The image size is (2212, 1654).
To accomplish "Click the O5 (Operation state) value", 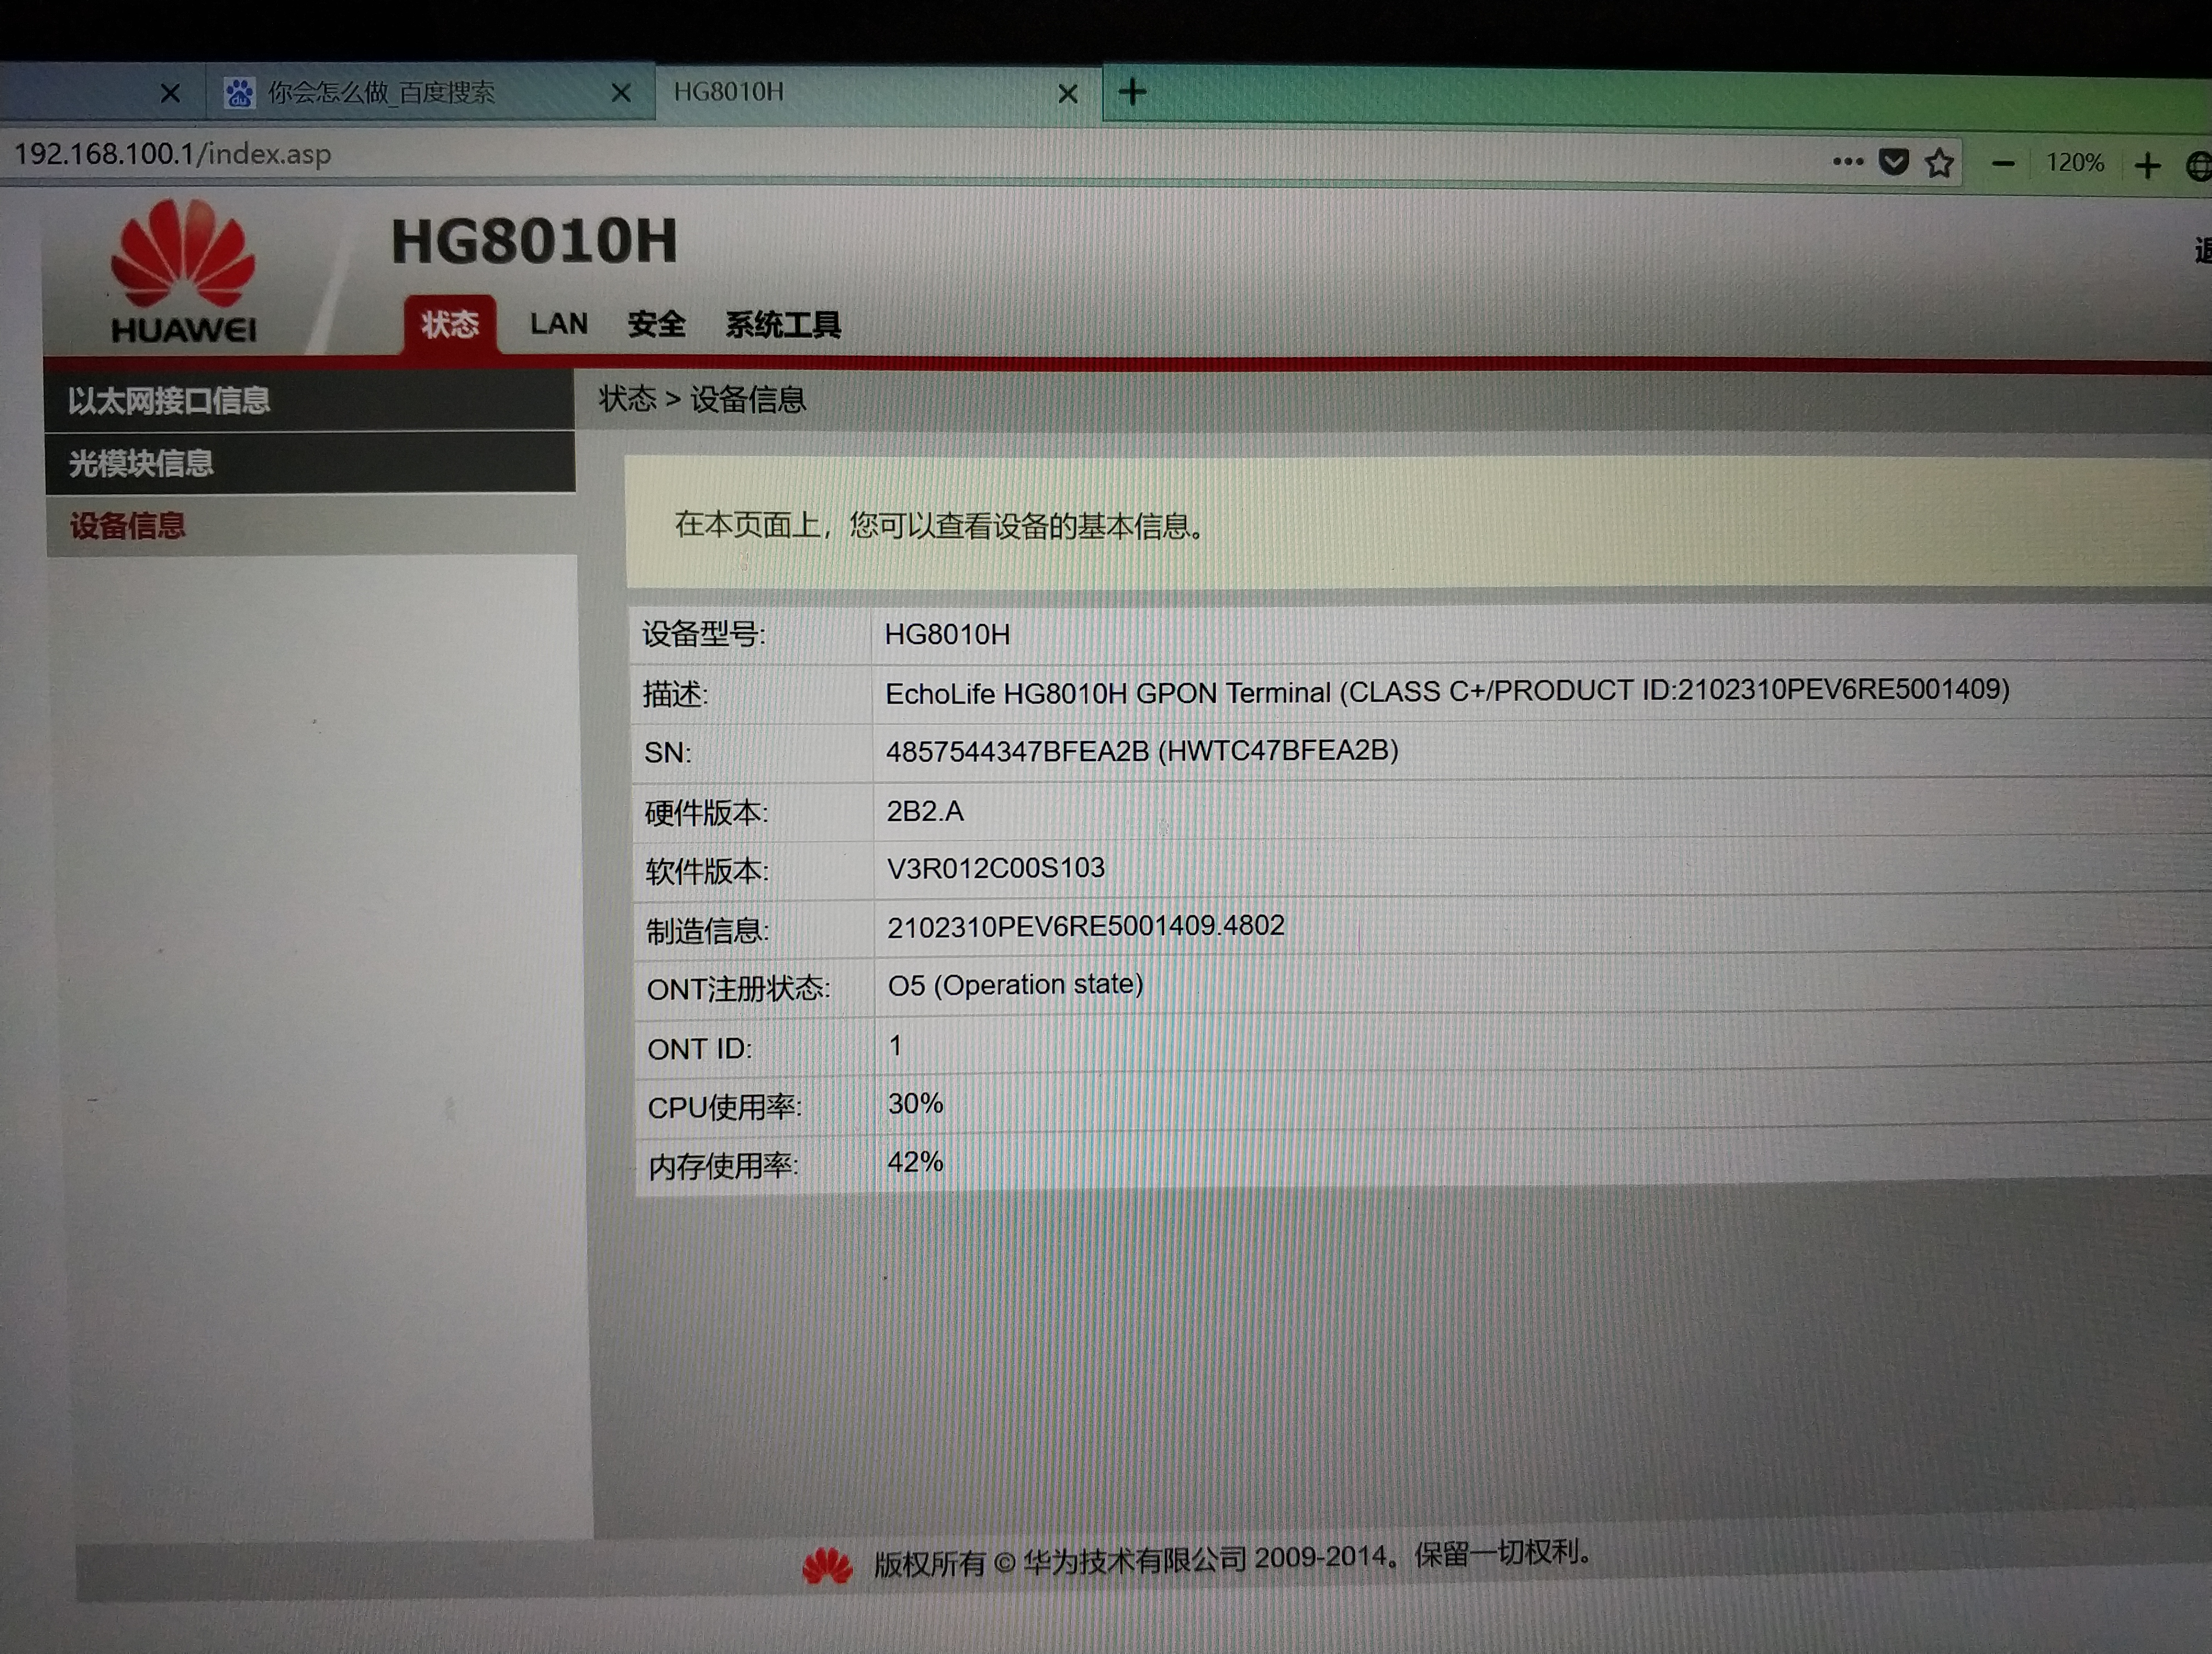I will tap(1015, 985).
